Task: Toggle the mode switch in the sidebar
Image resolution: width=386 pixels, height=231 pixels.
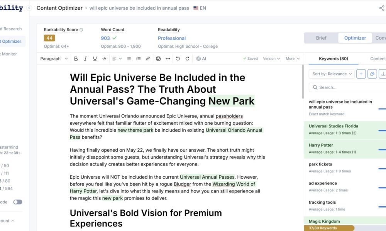Action: 17,202
